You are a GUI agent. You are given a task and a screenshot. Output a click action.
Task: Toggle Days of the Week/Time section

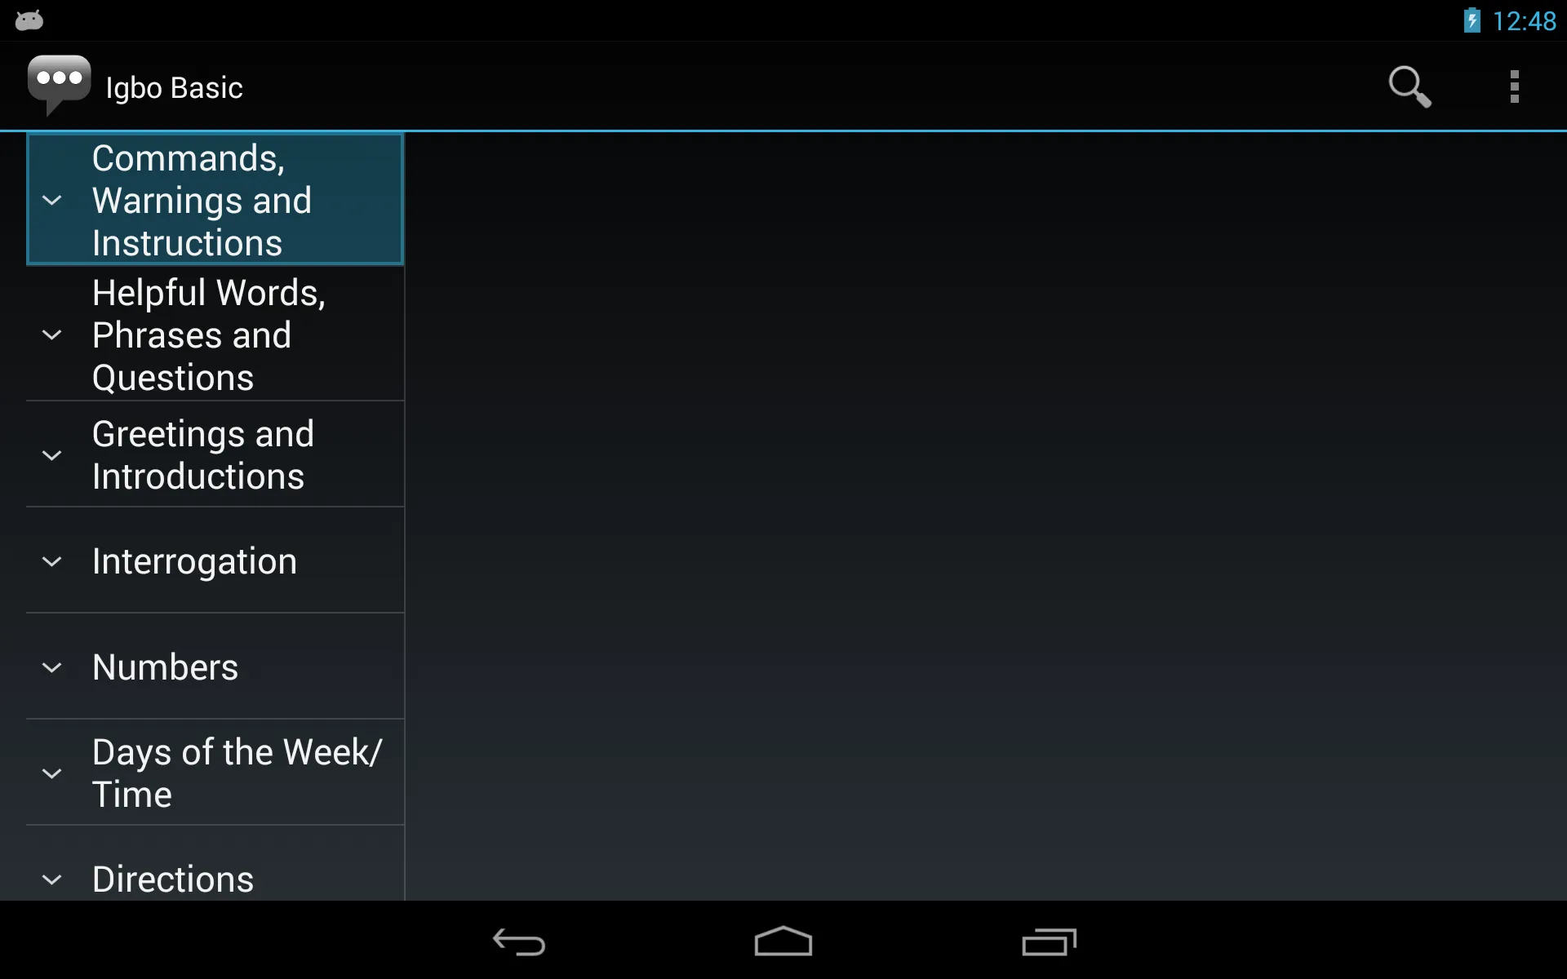point(53,773)
